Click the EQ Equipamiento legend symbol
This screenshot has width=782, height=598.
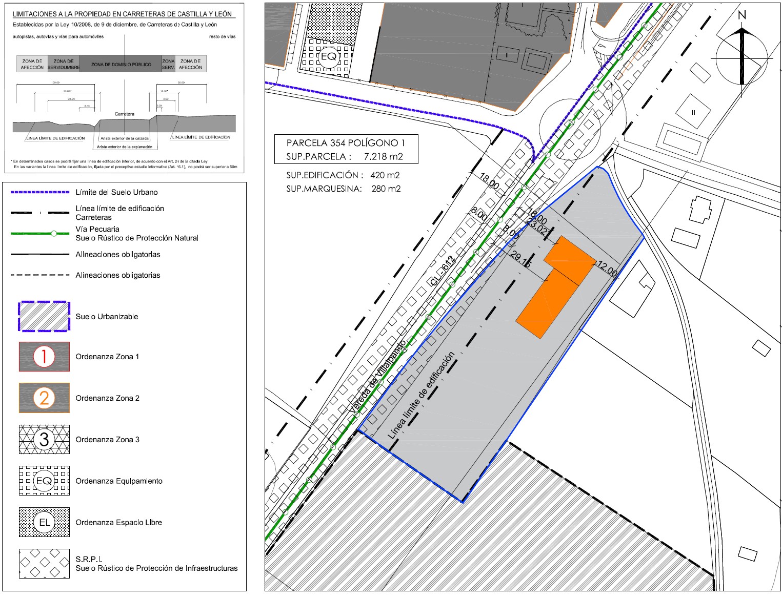(44, 481)
